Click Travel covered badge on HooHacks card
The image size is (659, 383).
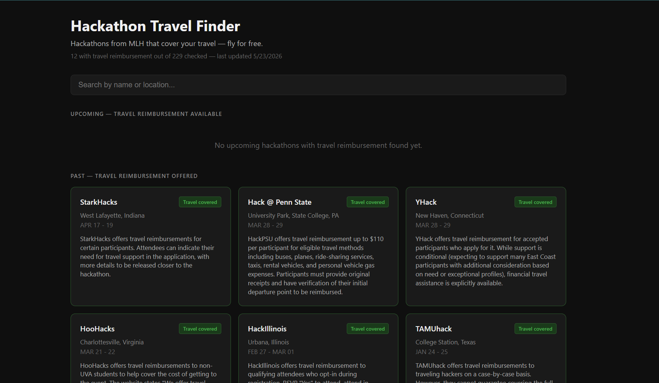(x=200, y=329)
